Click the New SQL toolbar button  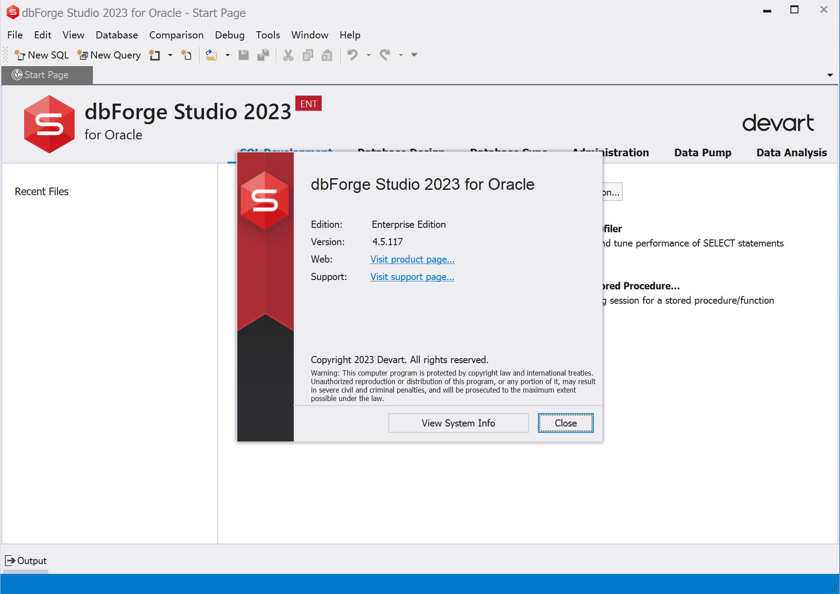coord(42,55)
